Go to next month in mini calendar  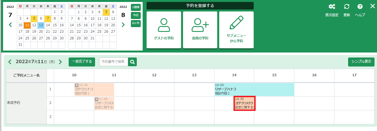click(x=123, y=25)
